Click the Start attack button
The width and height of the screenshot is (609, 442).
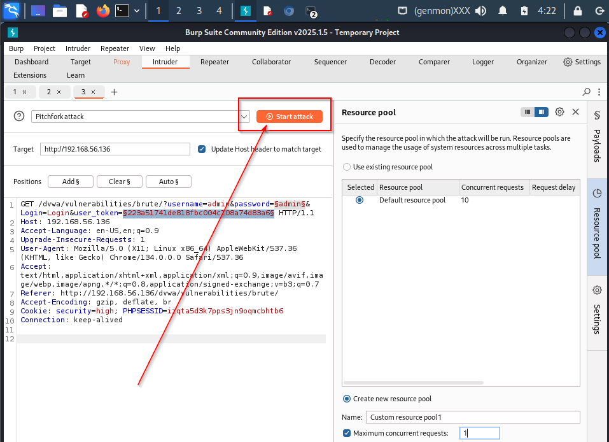coord(290,117)
